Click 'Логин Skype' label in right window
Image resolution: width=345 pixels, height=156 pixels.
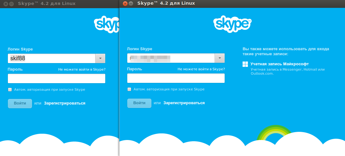pyautogui.click(x=140, y=49)
